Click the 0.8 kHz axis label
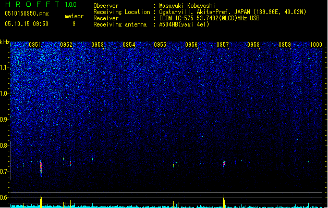 [x=4, y=146]
